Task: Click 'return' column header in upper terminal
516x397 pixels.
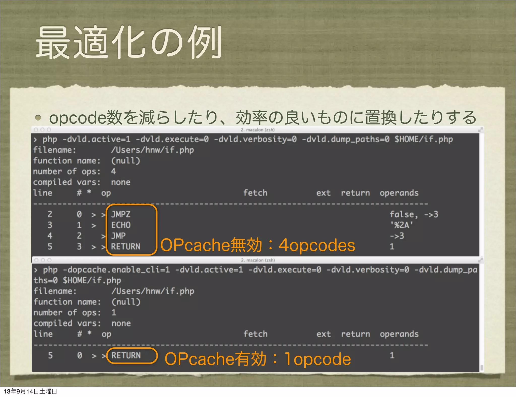Action: pos(356,193)
